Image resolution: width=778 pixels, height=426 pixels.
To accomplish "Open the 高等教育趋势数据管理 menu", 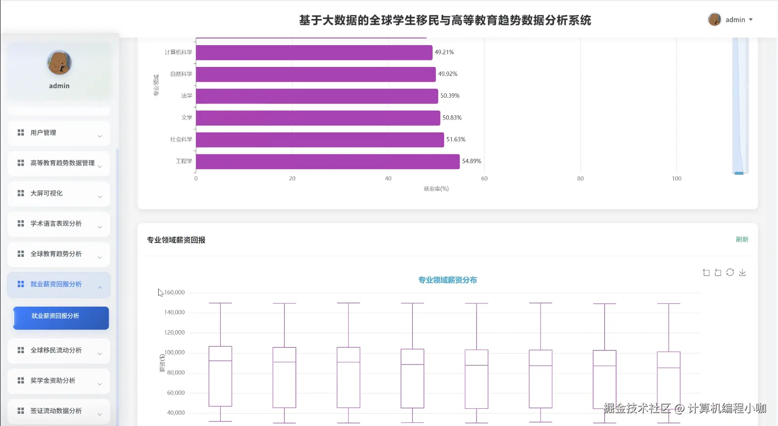I will click(59, 164).
